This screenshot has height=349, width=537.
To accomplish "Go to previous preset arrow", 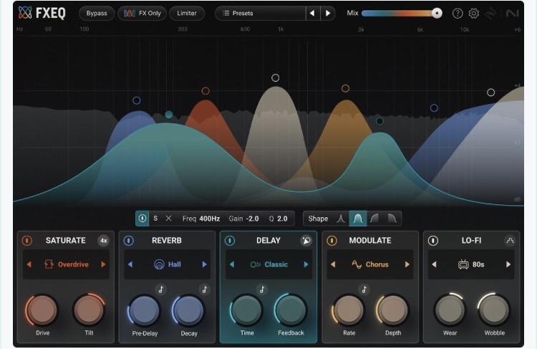I will (x=312, y=14).
